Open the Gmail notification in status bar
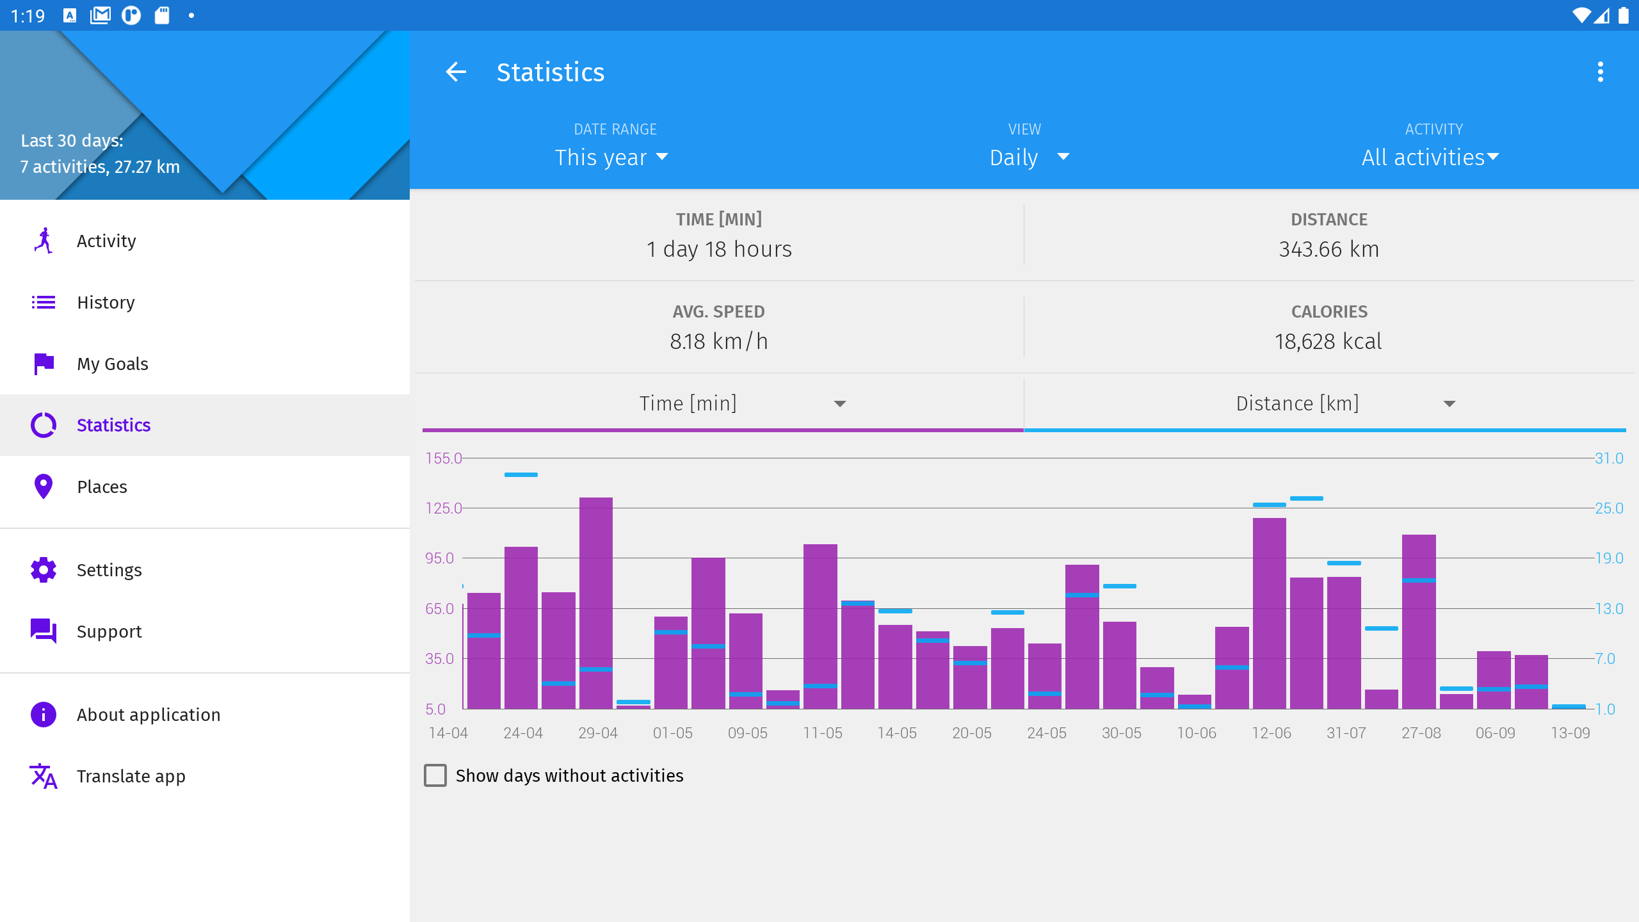This screenshot has height=922, width=1639. click(101, 15)
